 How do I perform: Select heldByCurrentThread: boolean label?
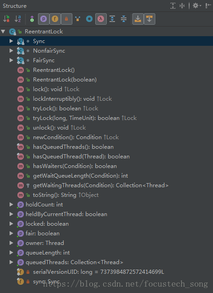point(66,214)
